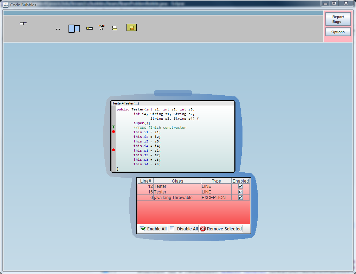Click the green TODO marker in gutter
356x274 pixels.
[114, 127]
